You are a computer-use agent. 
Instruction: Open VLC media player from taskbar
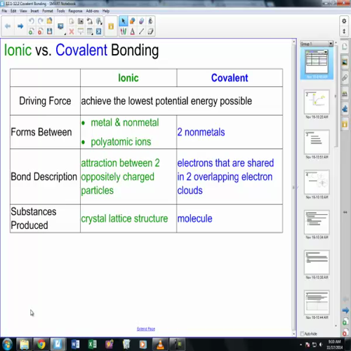pyautogui.click(x=160, y=344)
